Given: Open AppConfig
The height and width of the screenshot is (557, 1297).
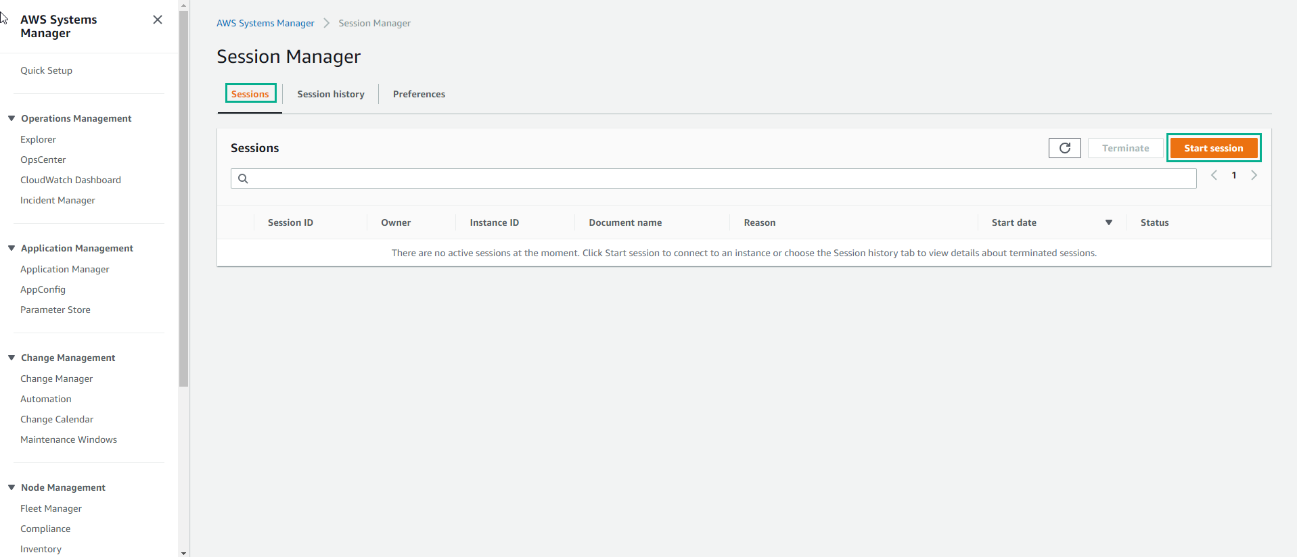Looking at the screenshot, I should [x=43, y=289].
